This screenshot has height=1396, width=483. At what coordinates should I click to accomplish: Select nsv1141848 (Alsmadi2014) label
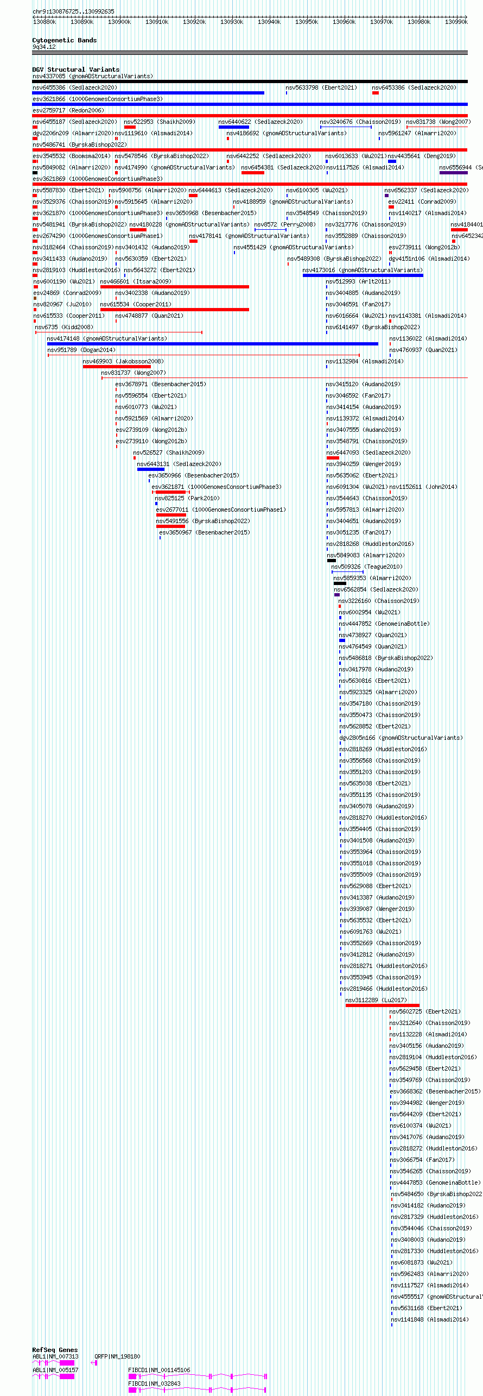pos(430,1319)
